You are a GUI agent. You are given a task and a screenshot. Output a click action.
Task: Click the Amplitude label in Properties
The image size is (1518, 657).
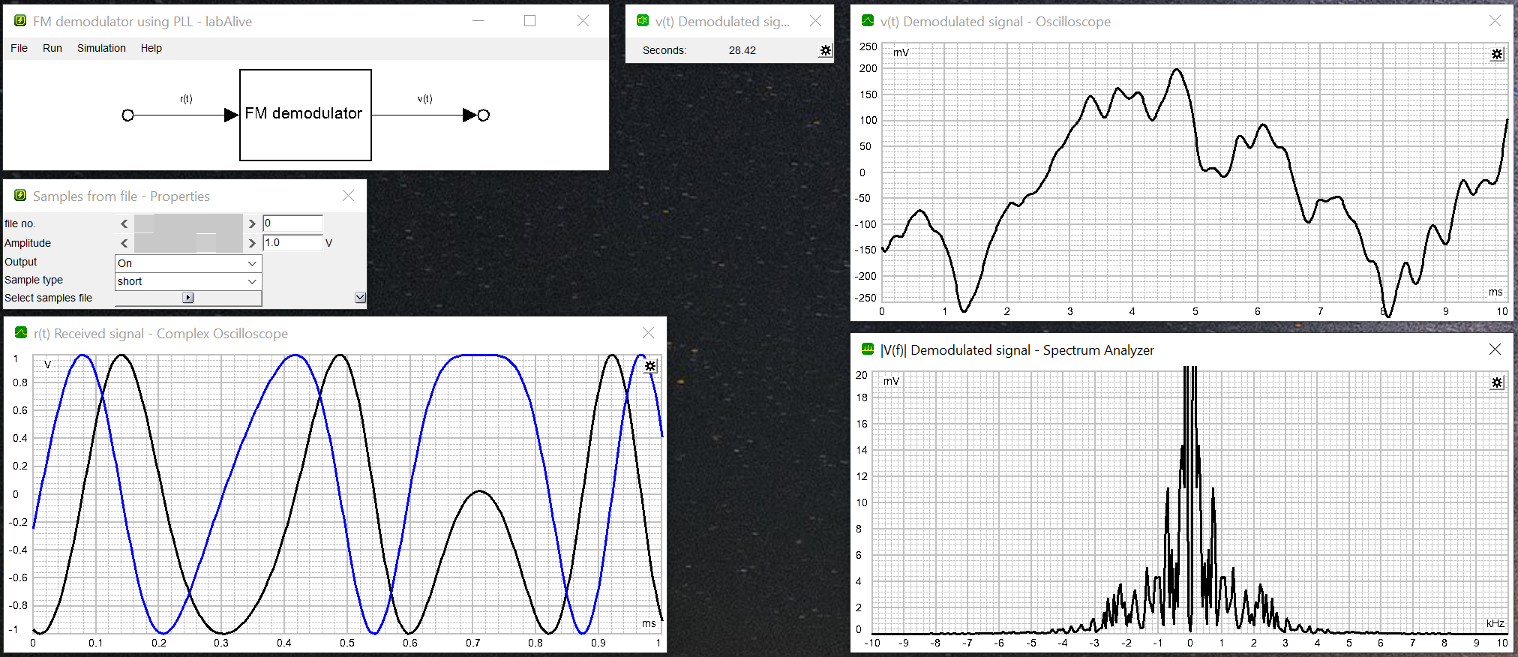pos(28,243)
